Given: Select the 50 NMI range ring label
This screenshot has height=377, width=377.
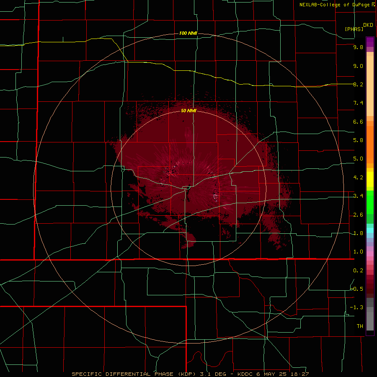Looking at the screenshot, I should pyautogui.click(x=188, y=111).
